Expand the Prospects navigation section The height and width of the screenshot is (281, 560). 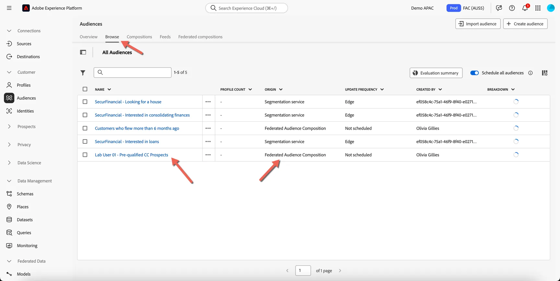9,127
